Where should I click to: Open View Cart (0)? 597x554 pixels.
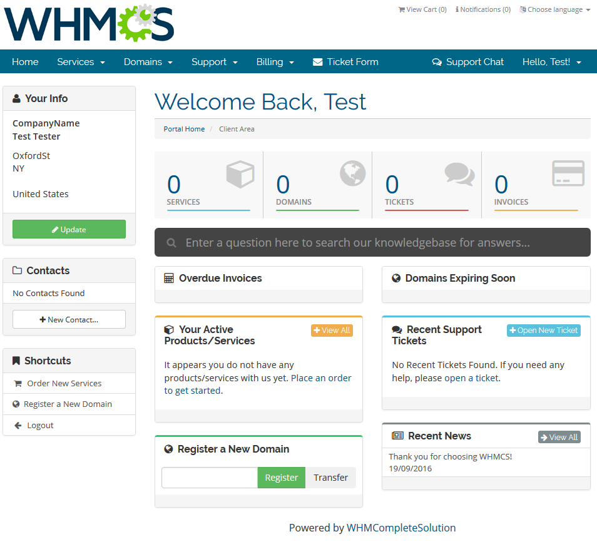422,9
